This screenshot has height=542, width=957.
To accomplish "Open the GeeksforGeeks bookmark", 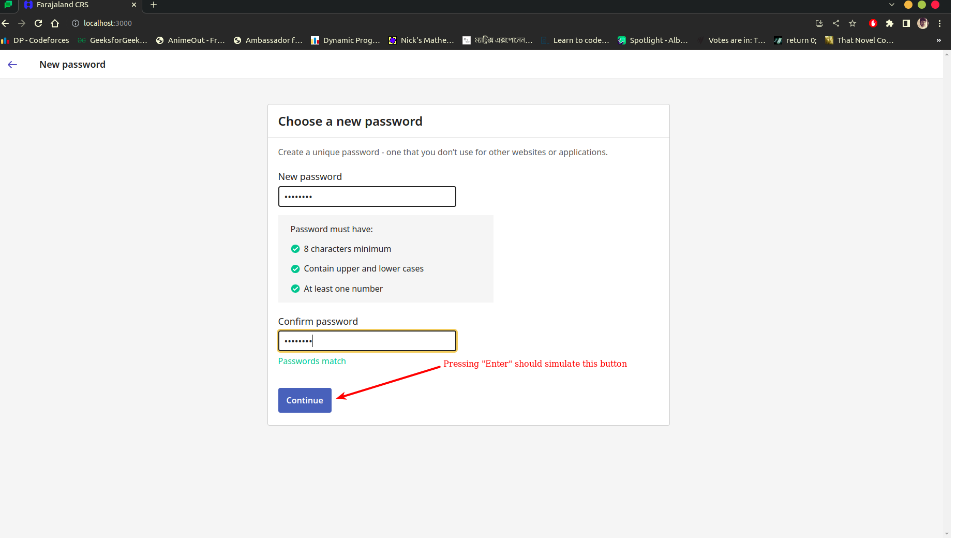I will tap(112, 40).
